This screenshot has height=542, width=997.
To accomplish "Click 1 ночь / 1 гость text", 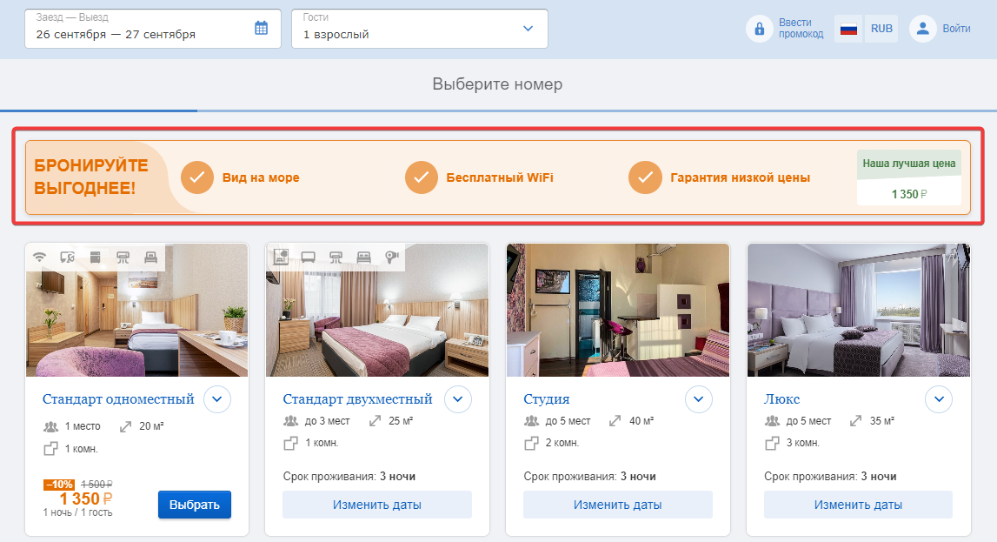I will tap(77, 512).
